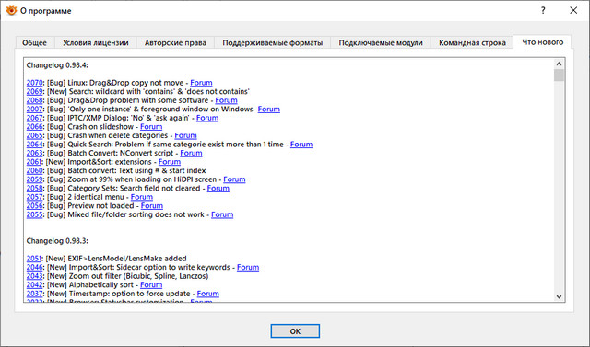
Task: Open Forum link for Alphabetically sort
Action: pyautogui.click(x=151, y=284)
